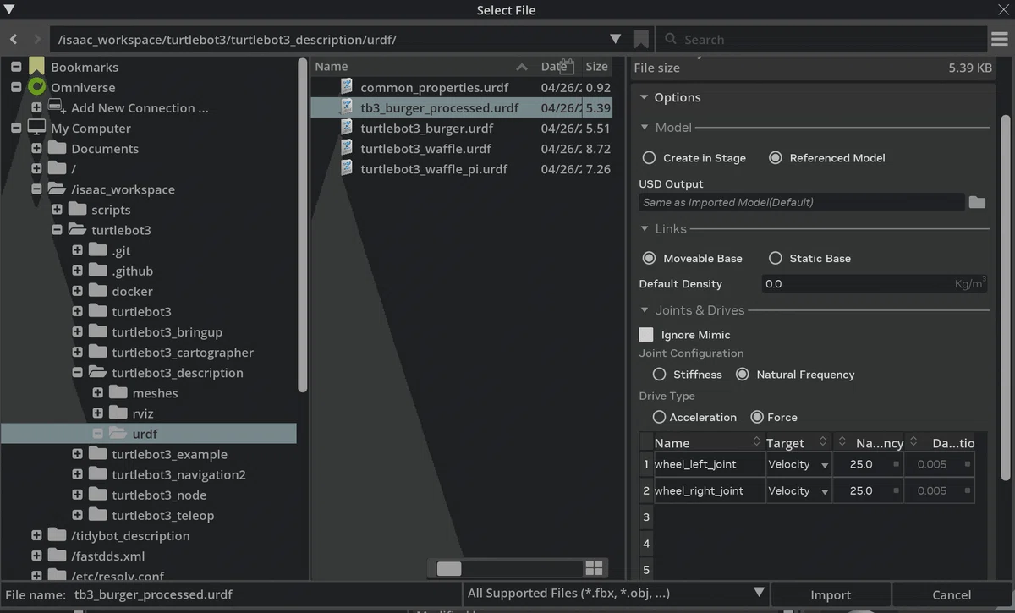Select Acceleration drive type
This screenshot has height=613, width=1015.
point(659,417)
